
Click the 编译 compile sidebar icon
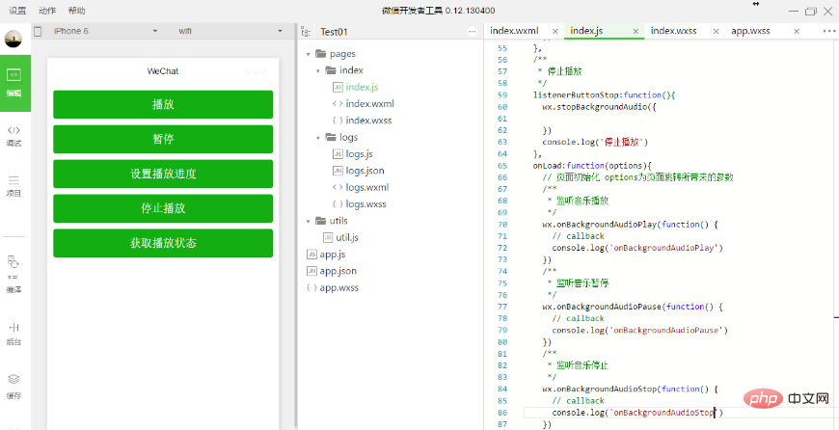14,275
